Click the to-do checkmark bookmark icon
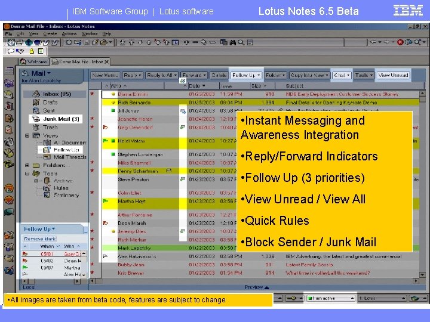430x322 pixels. (x=9, y=129)
